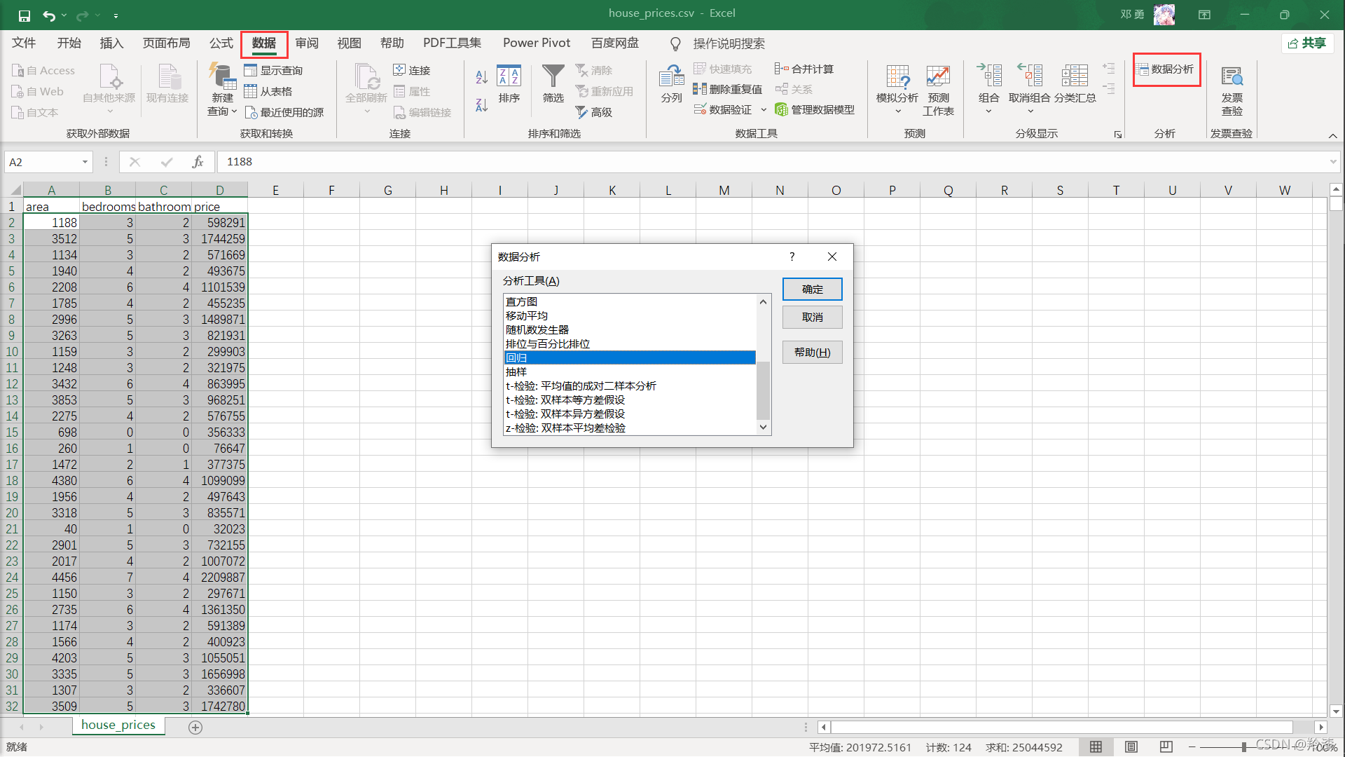Click 取消 to dismiss the dialog

point(811,317)
